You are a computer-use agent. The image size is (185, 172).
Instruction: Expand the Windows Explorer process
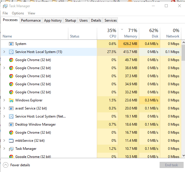tap(4, 100)
